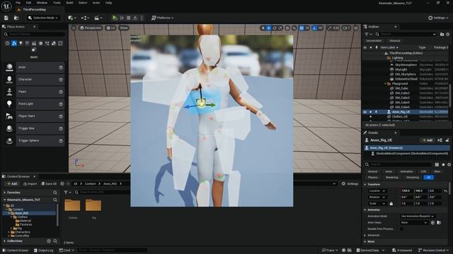Viewport: 453px width, 254px height.
Task: Open viewport options hamburger menu
Action: [x=74, y=28]
